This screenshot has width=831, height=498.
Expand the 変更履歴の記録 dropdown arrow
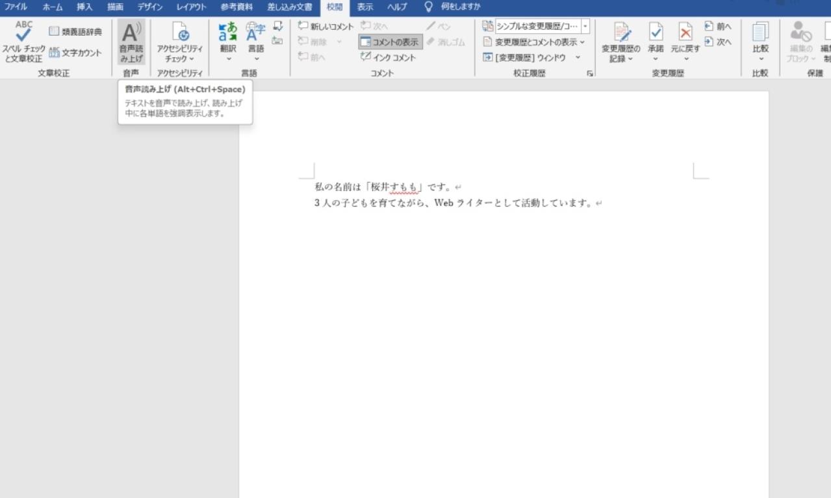[x=630, y=59]
